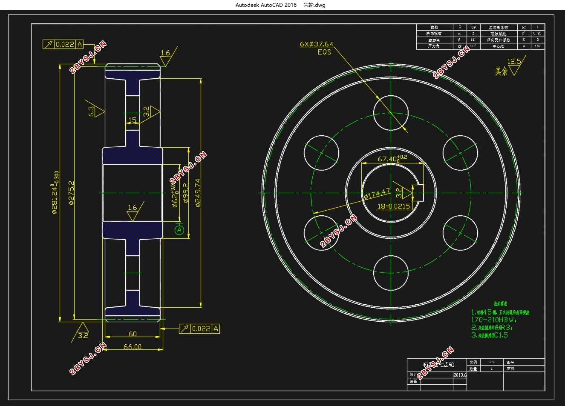
Task: Select the 比例 cell in title block
Action: click(x=473, y=362)
